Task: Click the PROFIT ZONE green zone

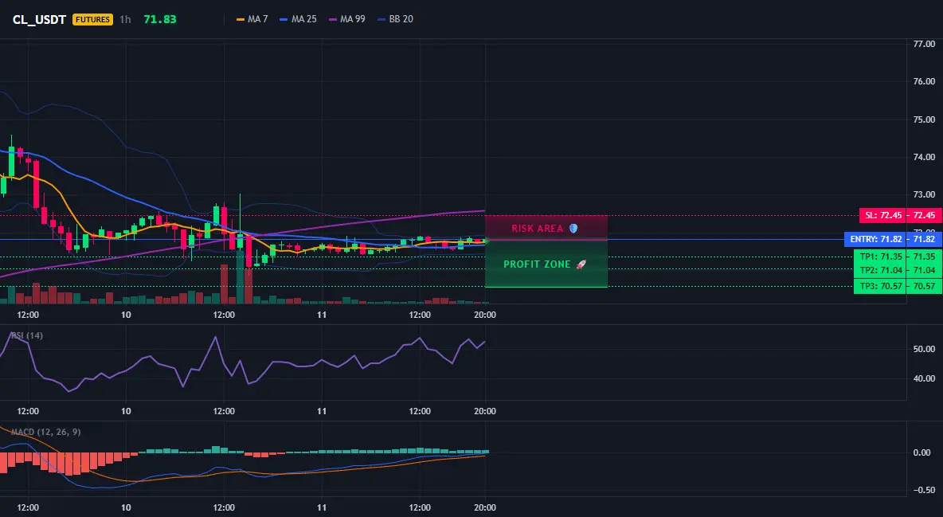Action: click(546, 264)
